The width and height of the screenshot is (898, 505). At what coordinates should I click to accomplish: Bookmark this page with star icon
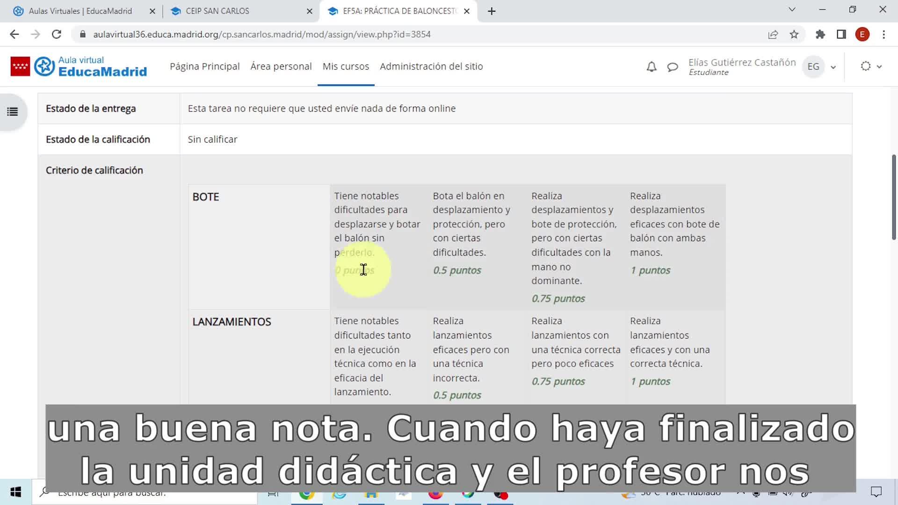794,34
